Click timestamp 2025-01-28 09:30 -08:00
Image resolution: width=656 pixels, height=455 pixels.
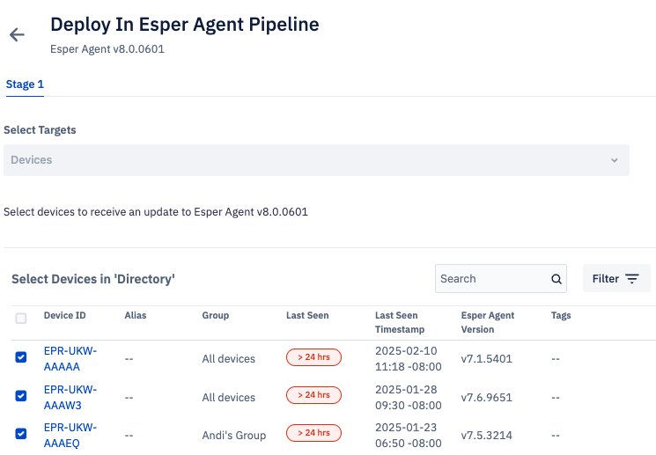coord(409,397)
